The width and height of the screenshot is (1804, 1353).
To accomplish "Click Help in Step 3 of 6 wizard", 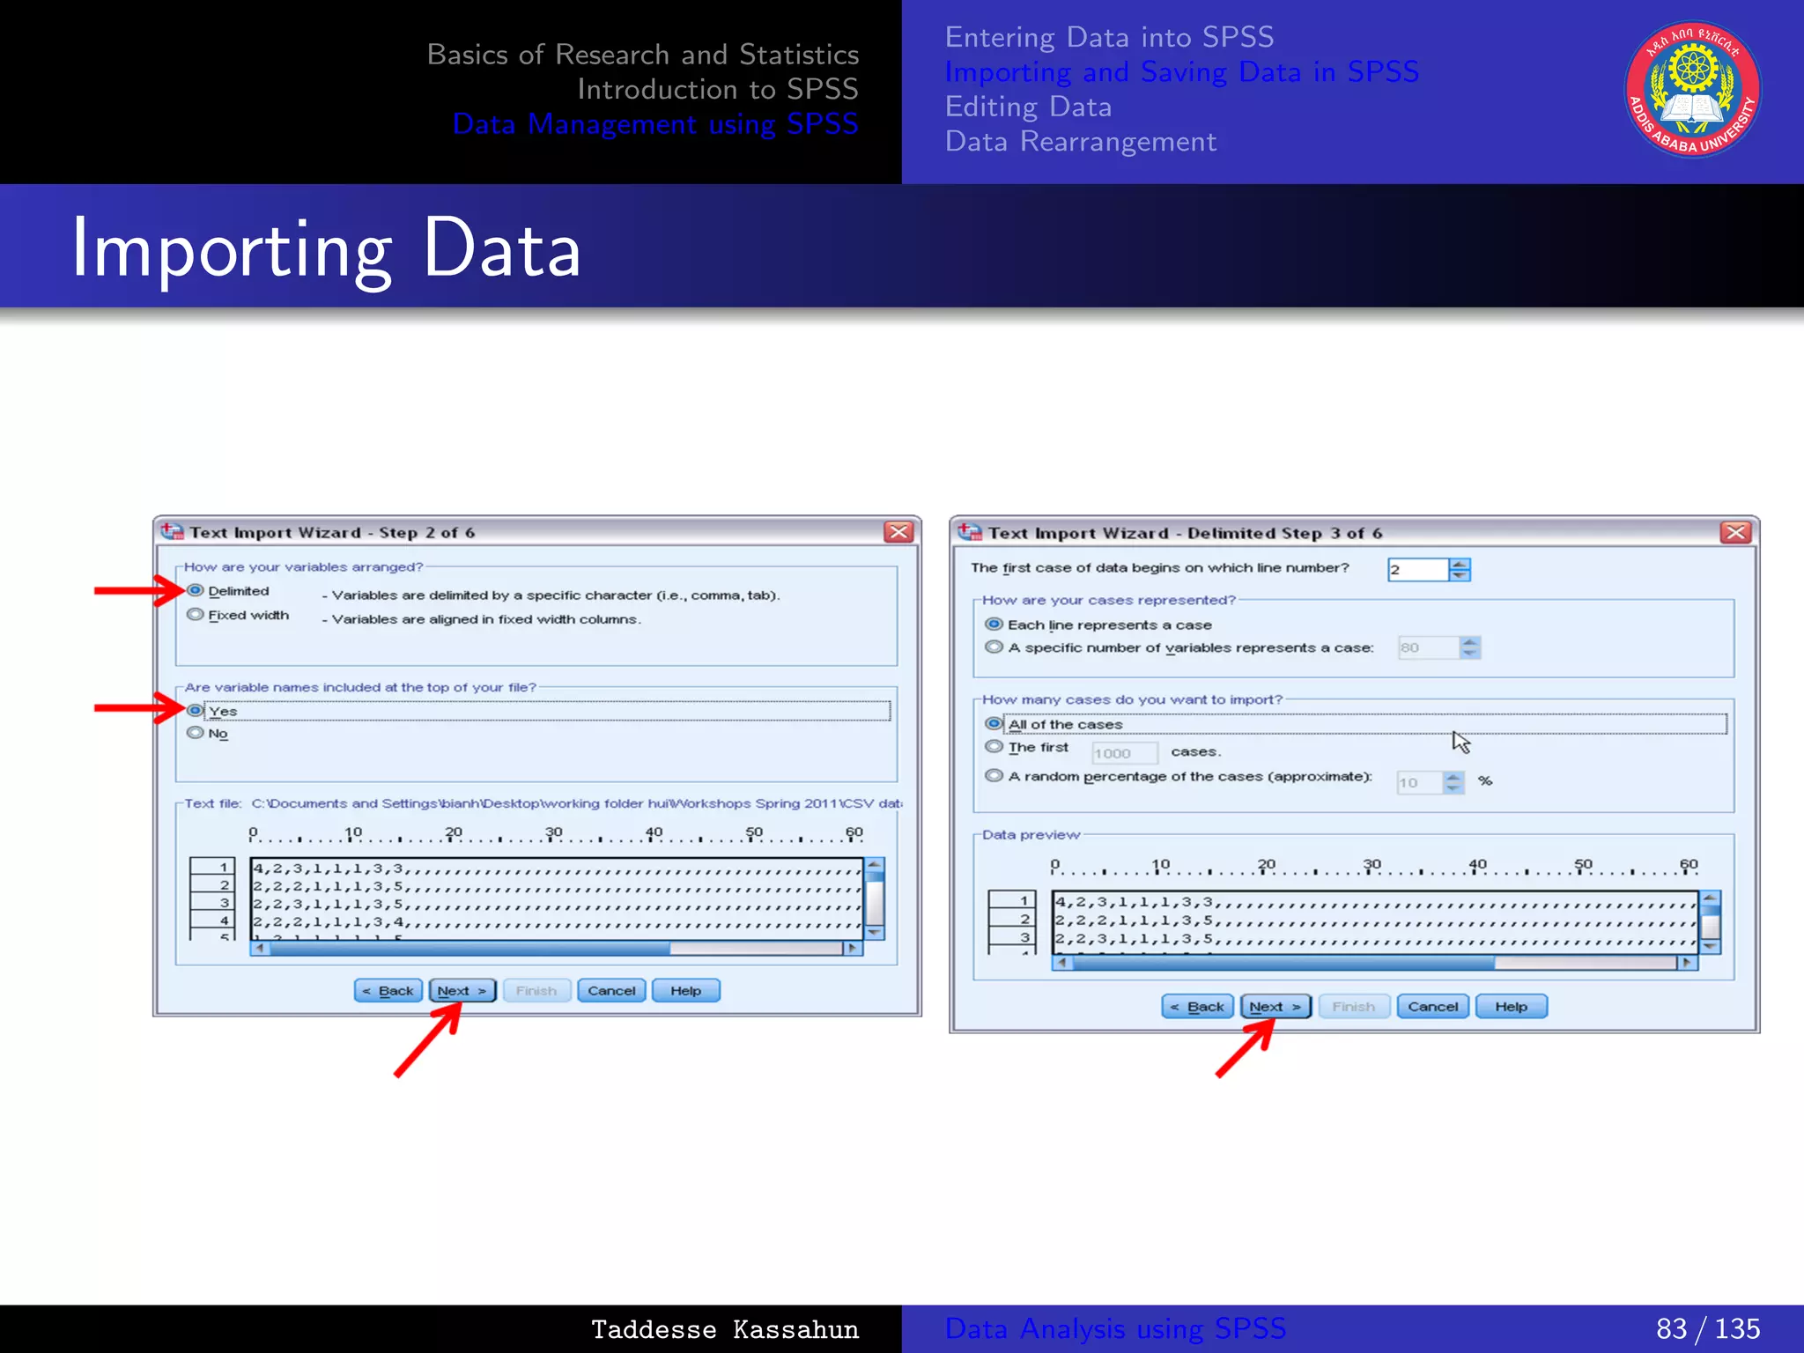I will pyautogui.click(x=1512, y=1007).
